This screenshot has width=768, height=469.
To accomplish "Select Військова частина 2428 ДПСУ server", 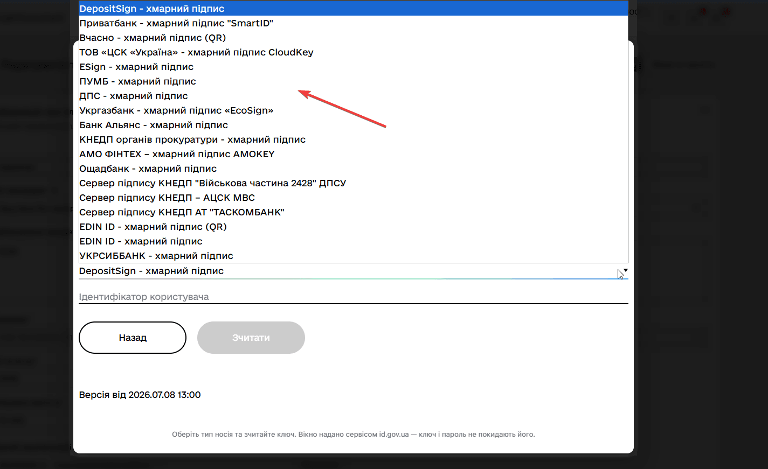I will 354,183.
